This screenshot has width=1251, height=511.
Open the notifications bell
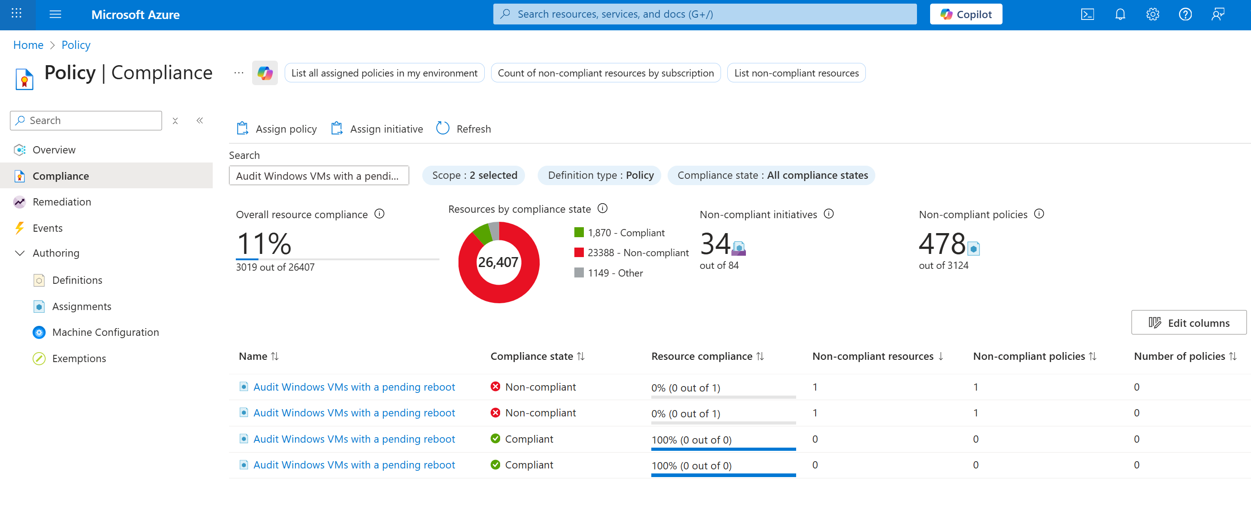coord(1119,14)
